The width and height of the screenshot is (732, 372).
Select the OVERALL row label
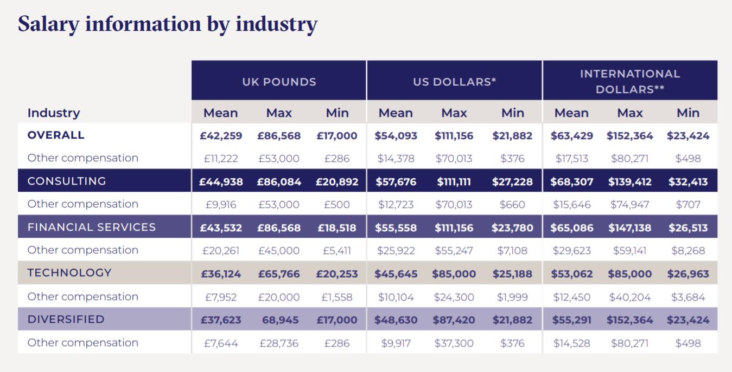(x=56, y=135)
